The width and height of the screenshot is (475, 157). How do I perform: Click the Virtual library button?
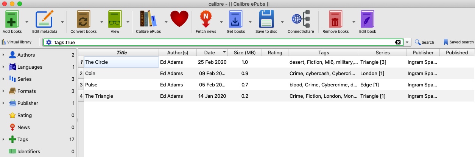tap(17, 42)
